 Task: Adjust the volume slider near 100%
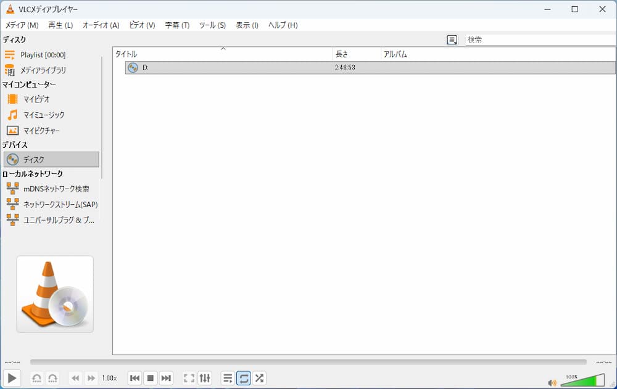582,380
